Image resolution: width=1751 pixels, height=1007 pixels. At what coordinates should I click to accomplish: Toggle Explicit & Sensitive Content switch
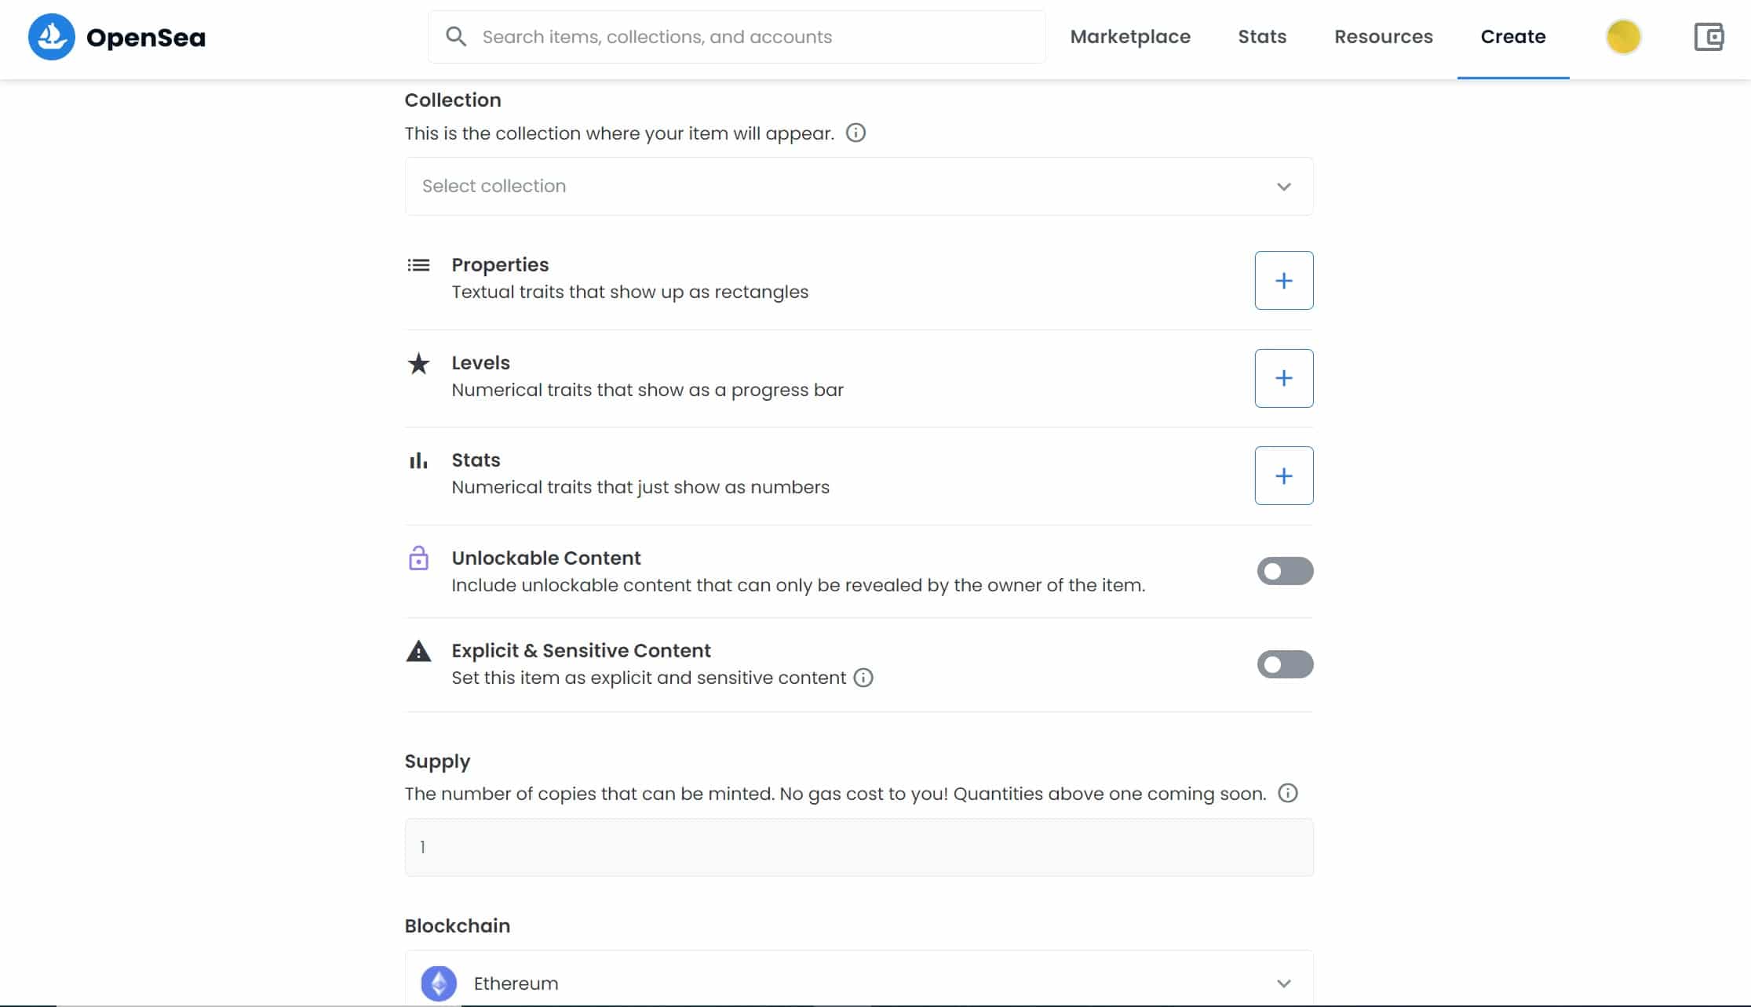point(1285,664)
